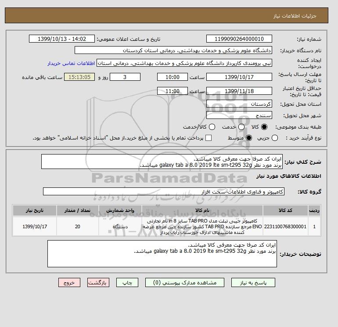338x327 pixels.
Task: Click the چاپ print button
Action: tap(127, 283)
